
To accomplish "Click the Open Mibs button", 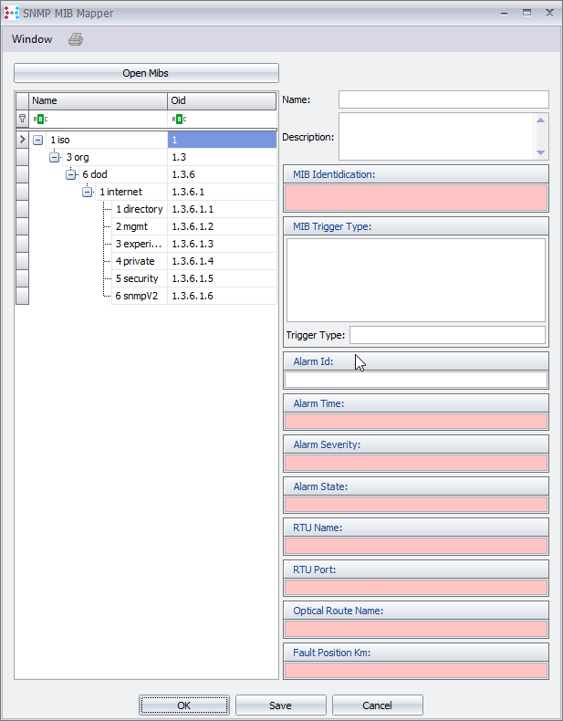I will 146,73.
